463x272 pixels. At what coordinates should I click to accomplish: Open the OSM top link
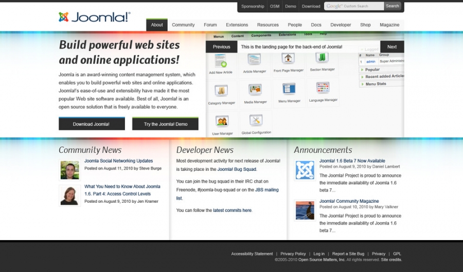[275, 6]
